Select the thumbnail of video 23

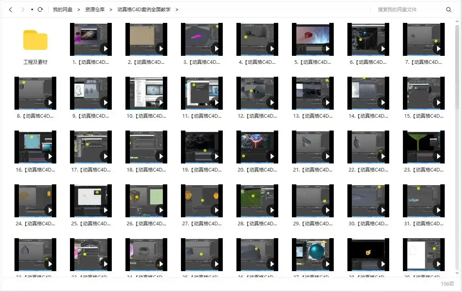tap(423, 147)
